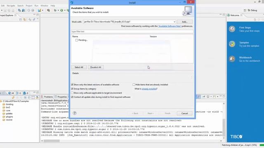The width and height of the screenshot is (264, 148).
Task: Open the Navigate menu
Action: coord(11,6)
